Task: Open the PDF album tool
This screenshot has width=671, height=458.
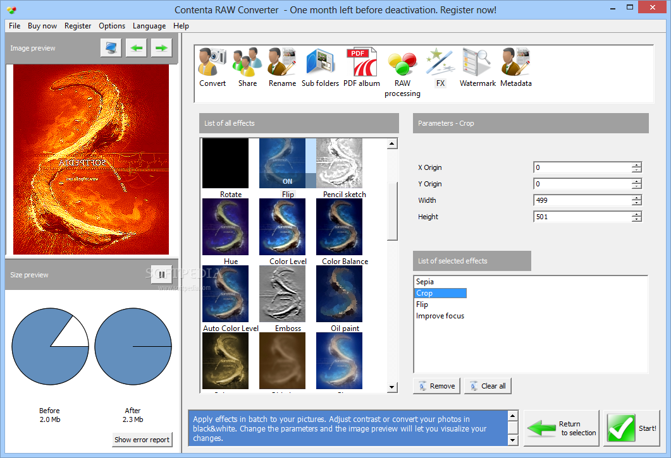Action: point(362,67)
